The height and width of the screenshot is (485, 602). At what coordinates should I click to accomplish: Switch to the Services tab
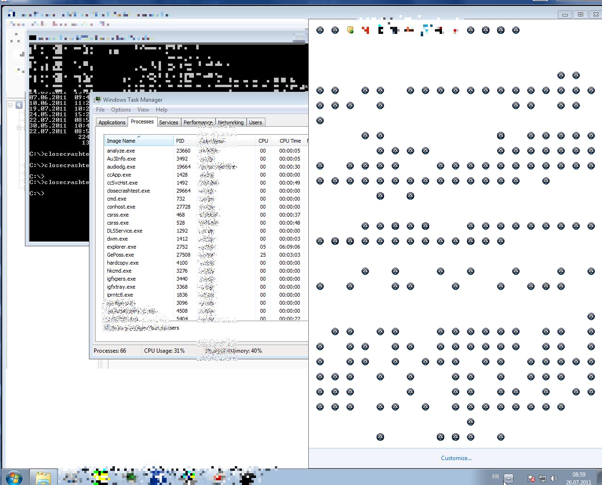pyautogui.click(x=169, y=122)
